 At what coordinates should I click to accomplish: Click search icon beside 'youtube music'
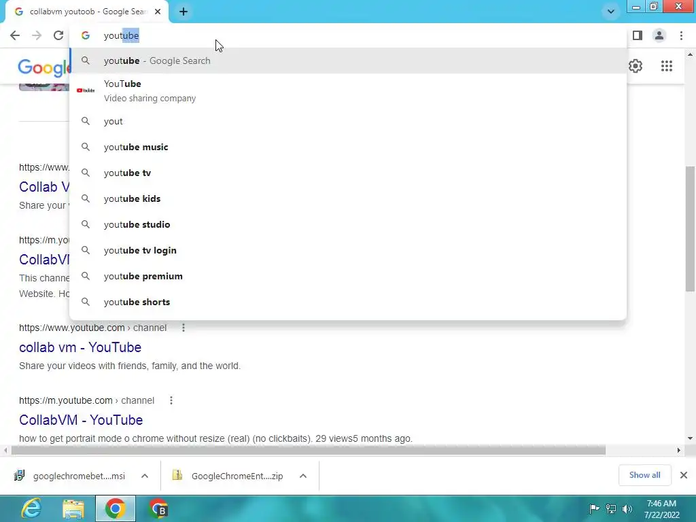[86, 147]
